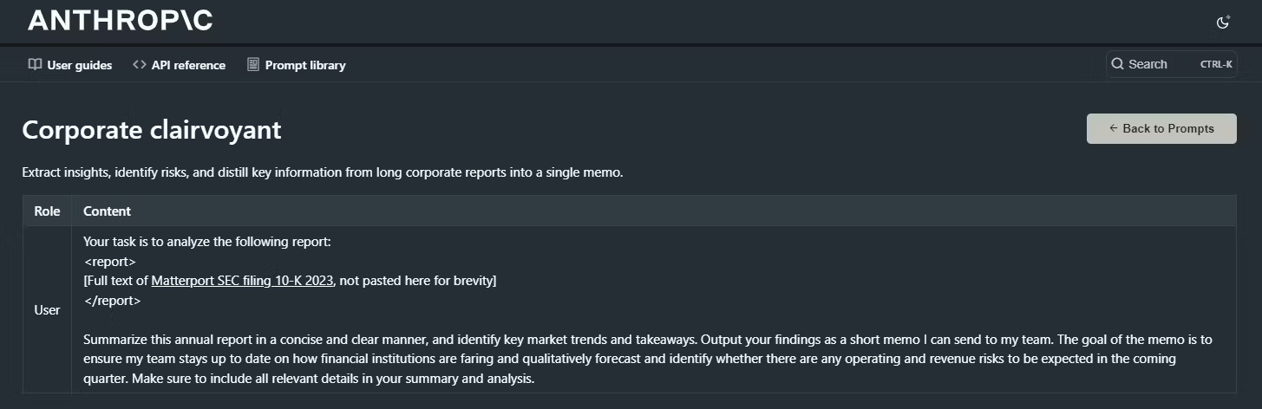Click the search magnifier icon

pos(1118,64)
